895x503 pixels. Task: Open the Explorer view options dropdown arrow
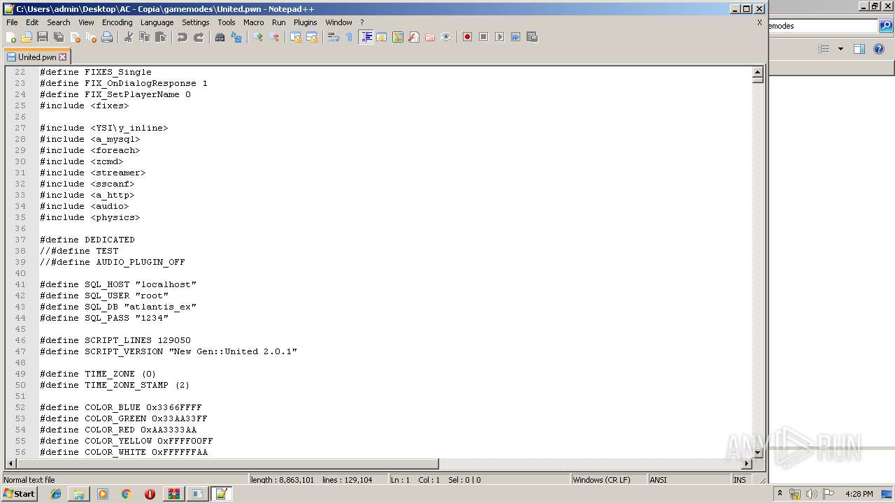click(x=840, y=49)
